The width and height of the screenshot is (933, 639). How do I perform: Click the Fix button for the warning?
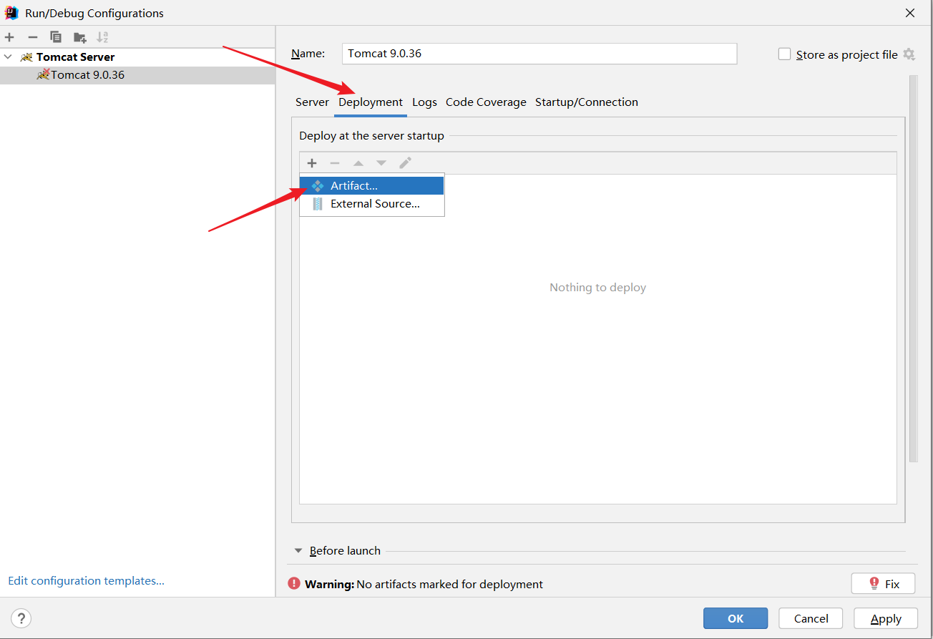click(x=883, y=584)
